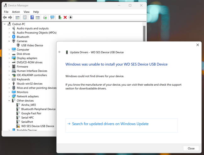The image size is (204, 155).
Task: Select IDE ATA/ATAPI controllers entry
Action: (32, 75)
